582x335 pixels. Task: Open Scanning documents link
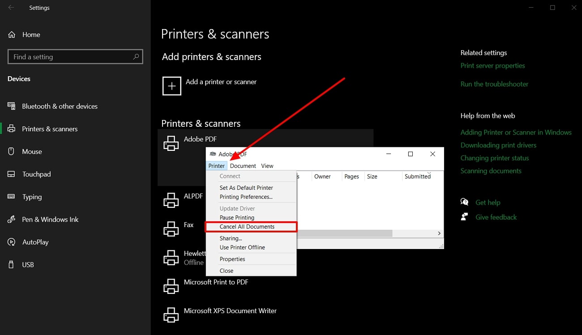click(491, 171)
